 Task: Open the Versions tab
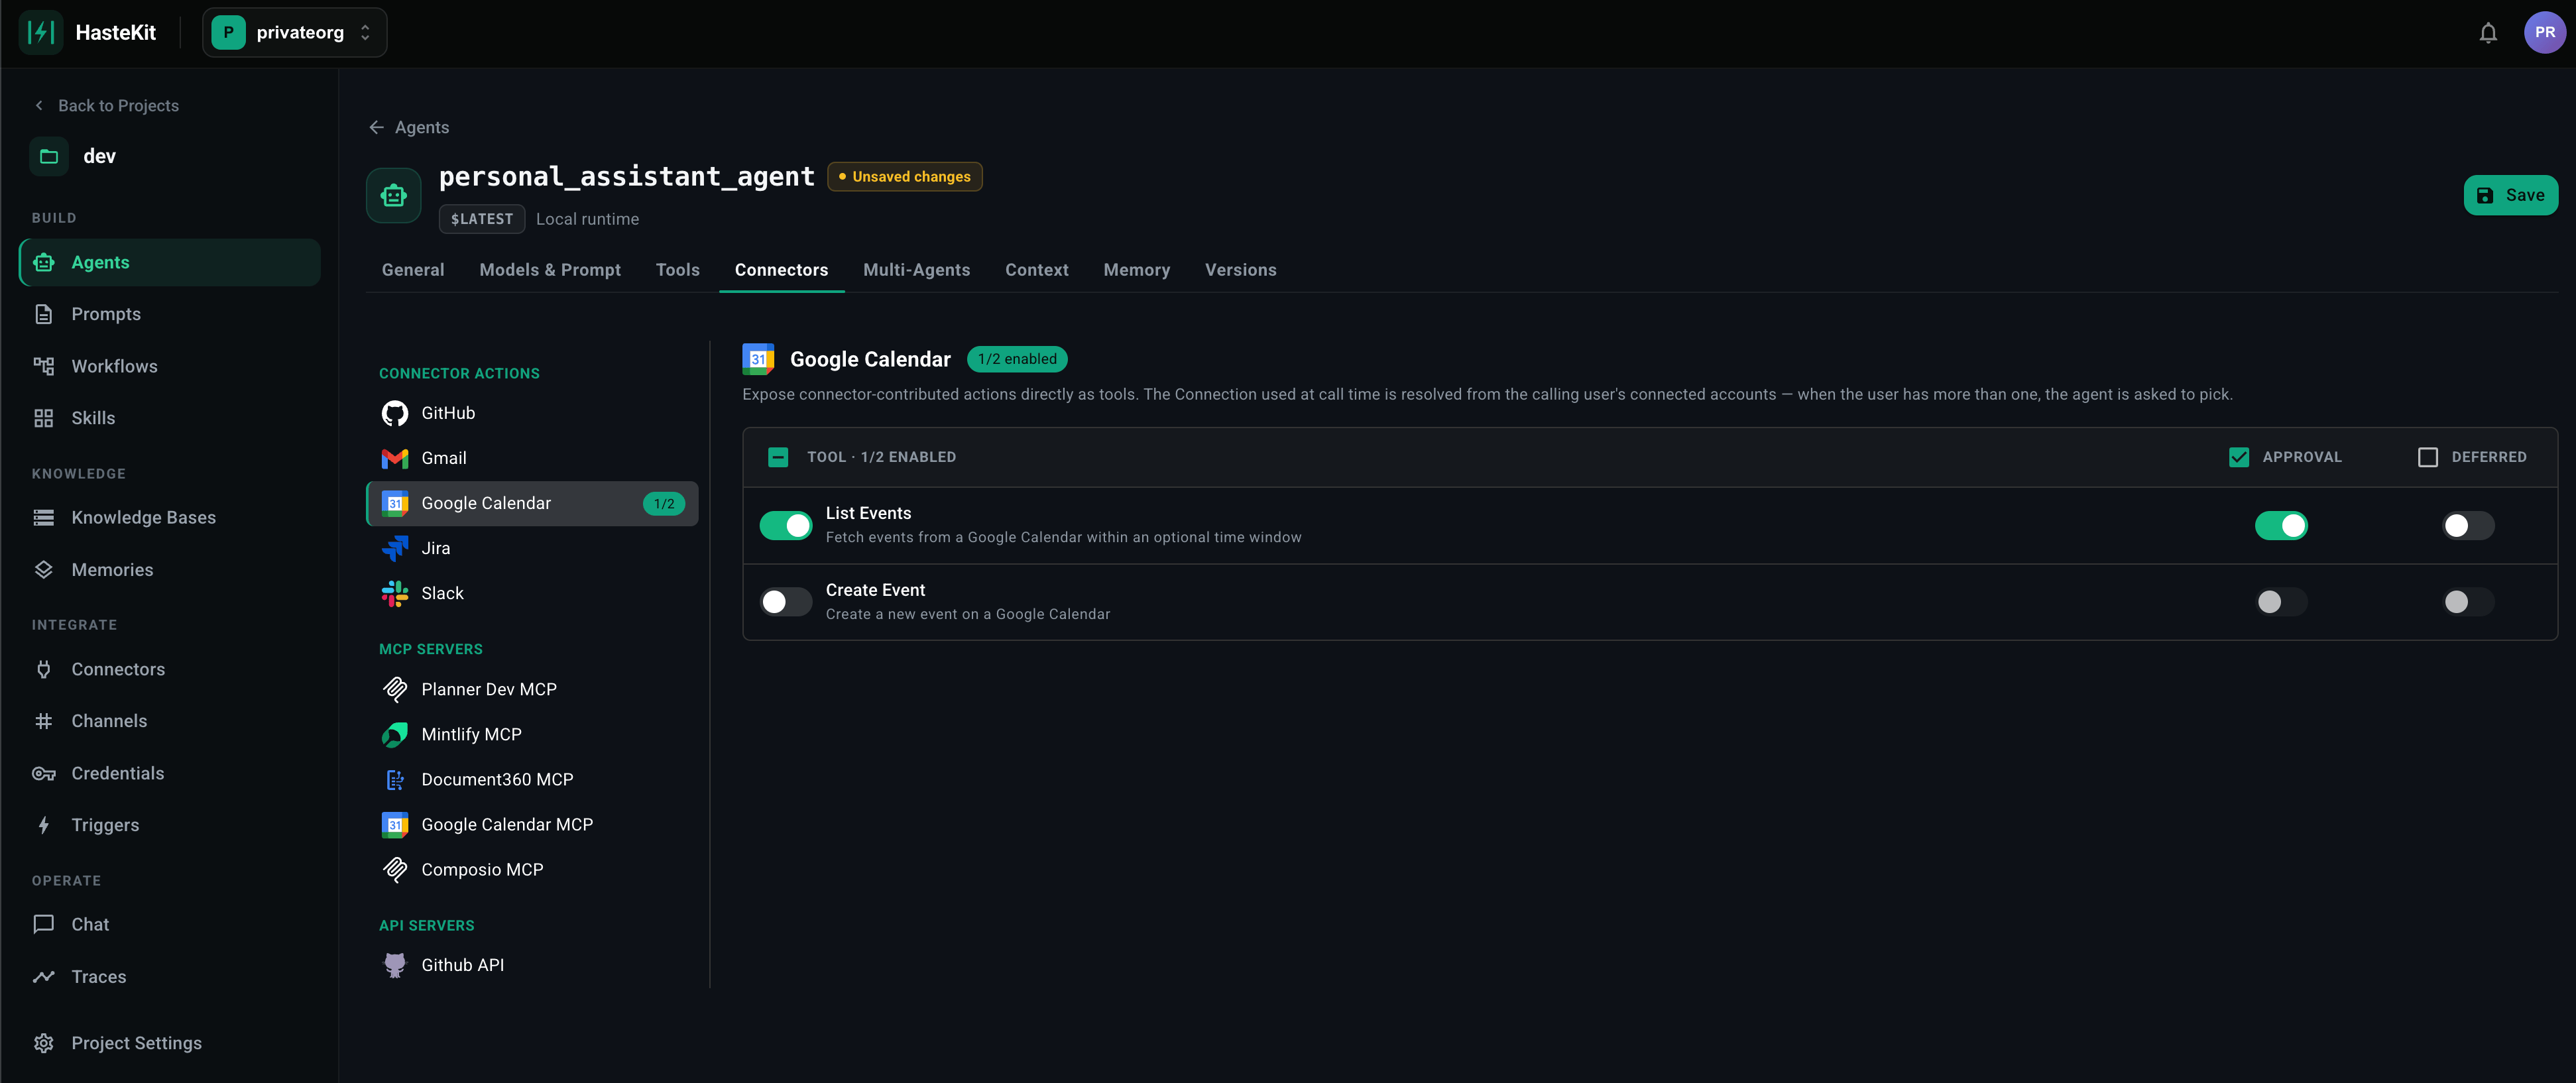coord(1240,270)
